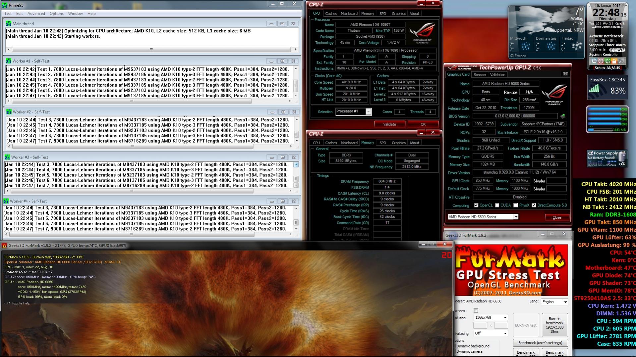Click the FurMark banner image
The height and width of the screenshot is (357, 636).
point(512,270)
